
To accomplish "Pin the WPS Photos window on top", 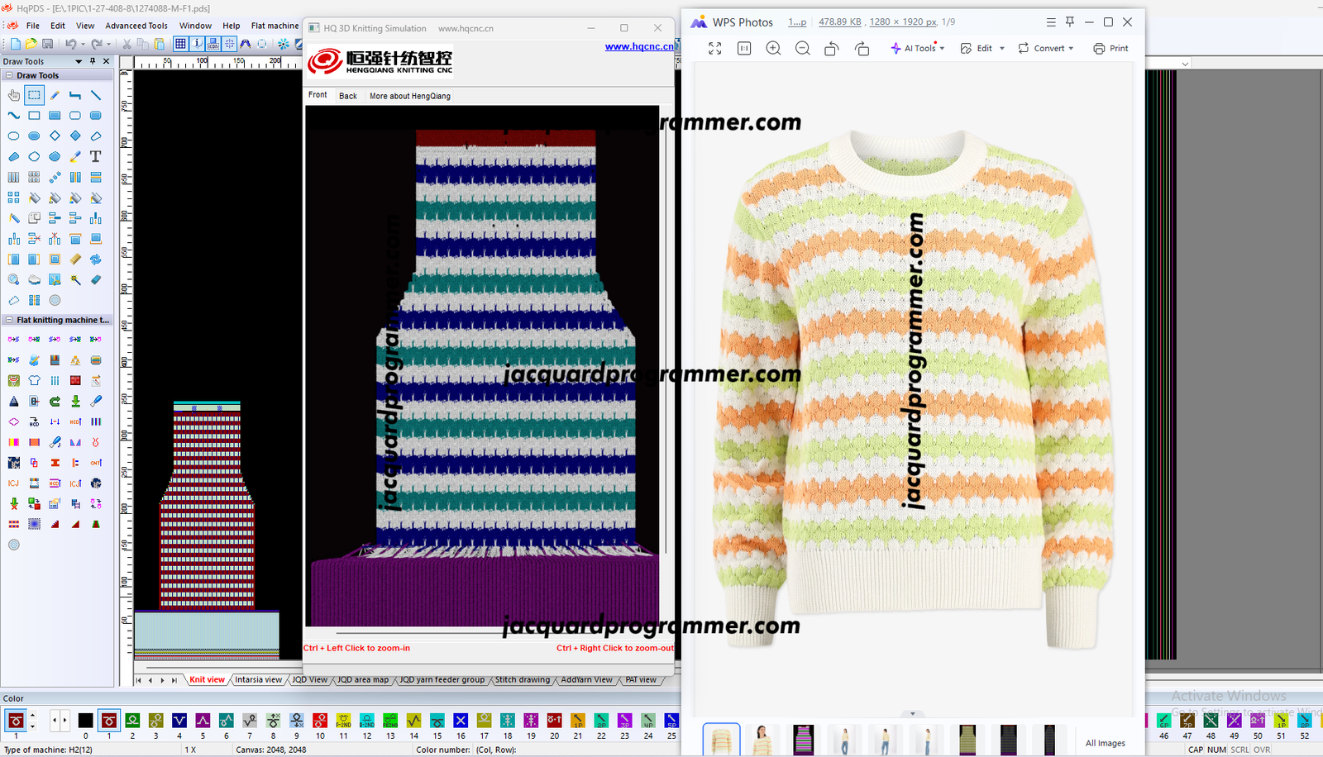I will pos(1070,22).
